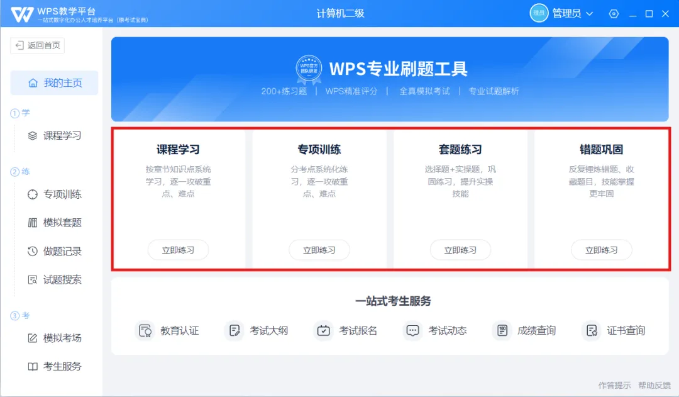Click the WPS专业刷题工具 banner heading
This screenshot has height=397, width=679.
[399, 69]
